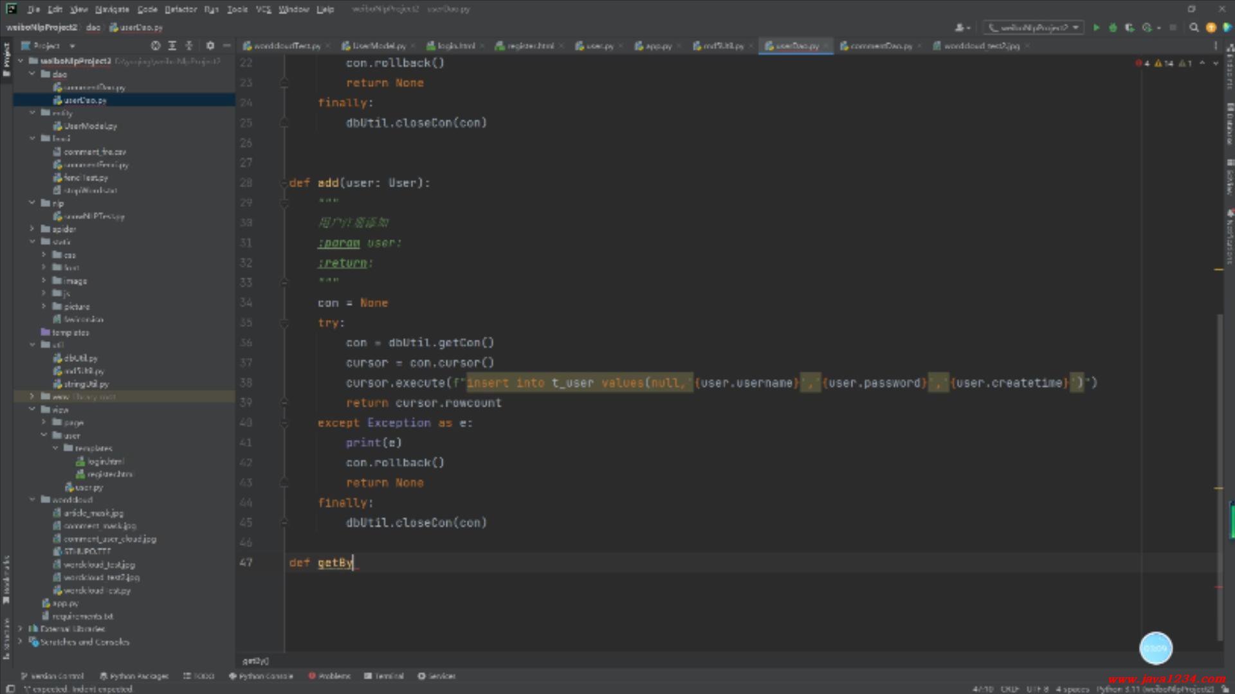Click Collapse All icon in Project panel

[x=189, y=46]
